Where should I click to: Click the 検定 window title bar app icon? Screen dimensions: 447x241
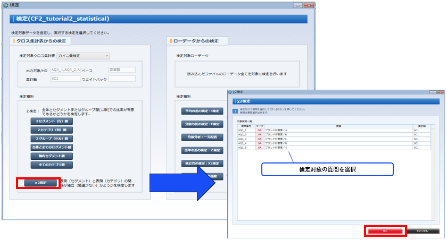coord(5,5)
